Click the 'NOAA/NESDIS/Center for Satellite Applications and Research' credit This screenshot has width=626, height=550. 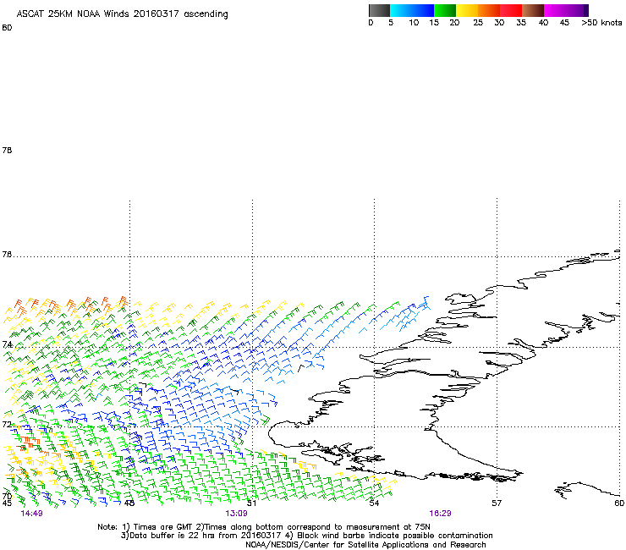(365, 545)
